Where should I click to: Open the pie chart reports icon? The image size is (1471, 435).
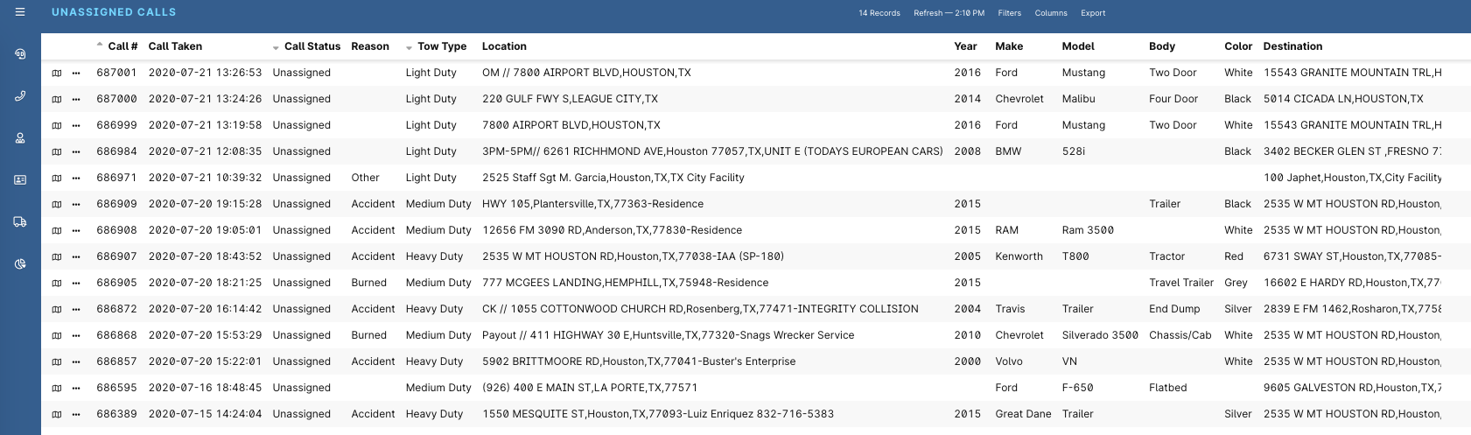(x=20, y=264)
